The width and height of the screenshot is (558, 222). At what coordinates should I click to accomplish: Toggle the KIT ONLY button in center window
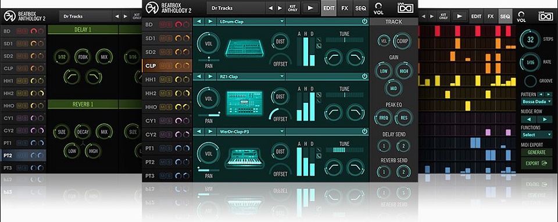292,8
